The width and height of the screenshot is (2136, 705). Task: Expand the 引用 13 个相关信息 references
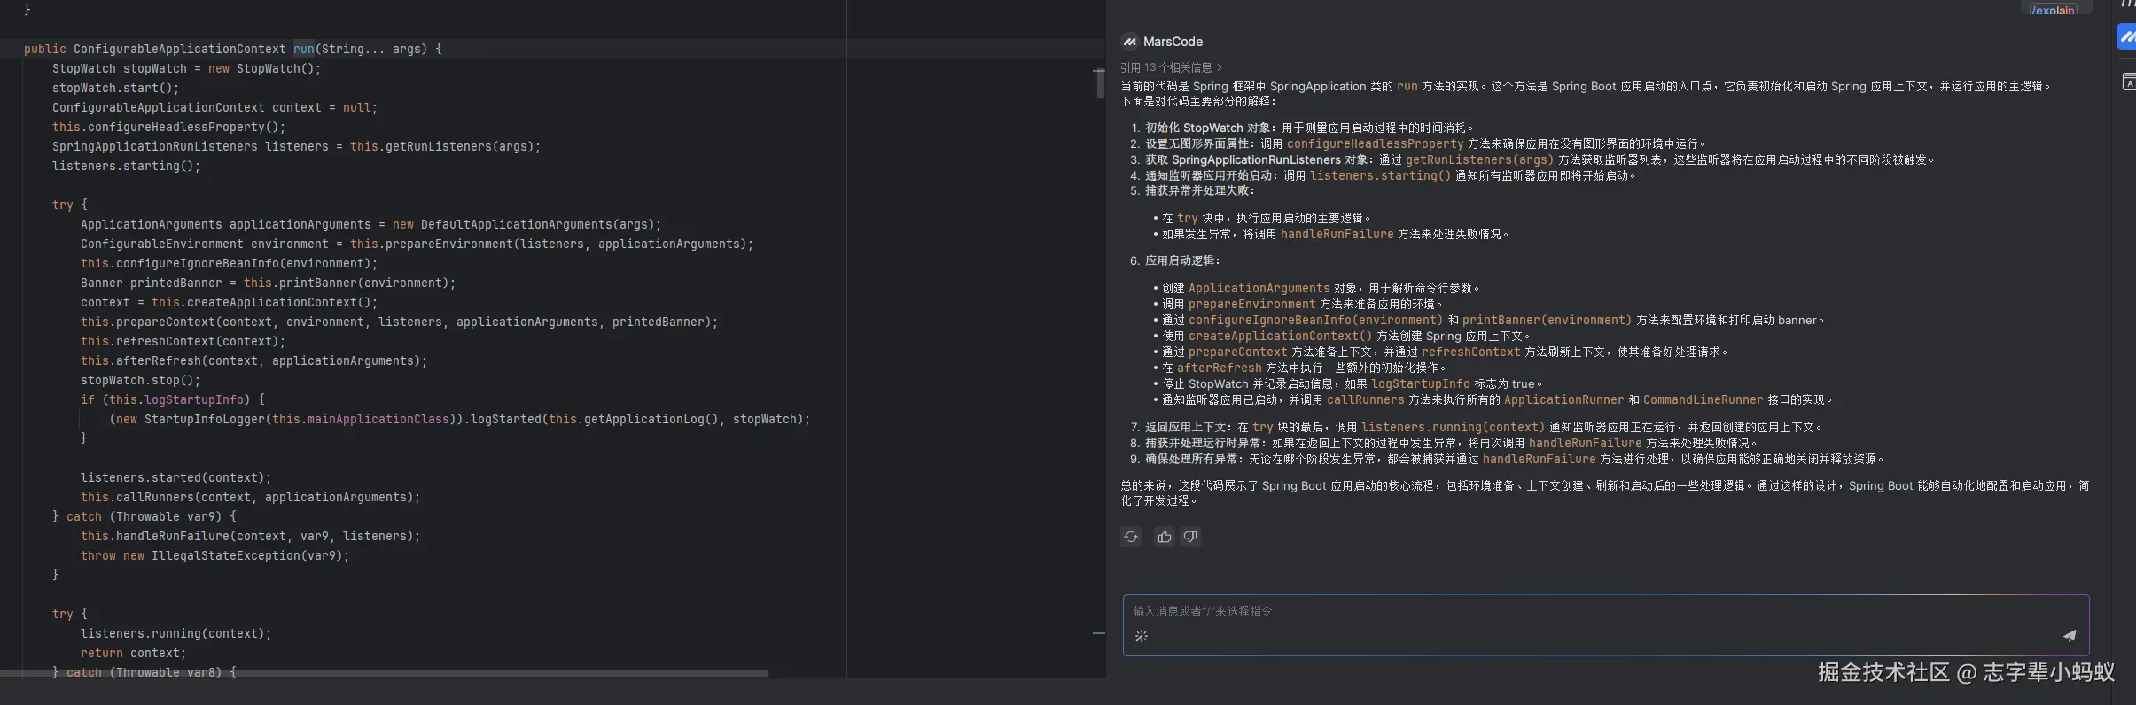tap(1171, 67)
